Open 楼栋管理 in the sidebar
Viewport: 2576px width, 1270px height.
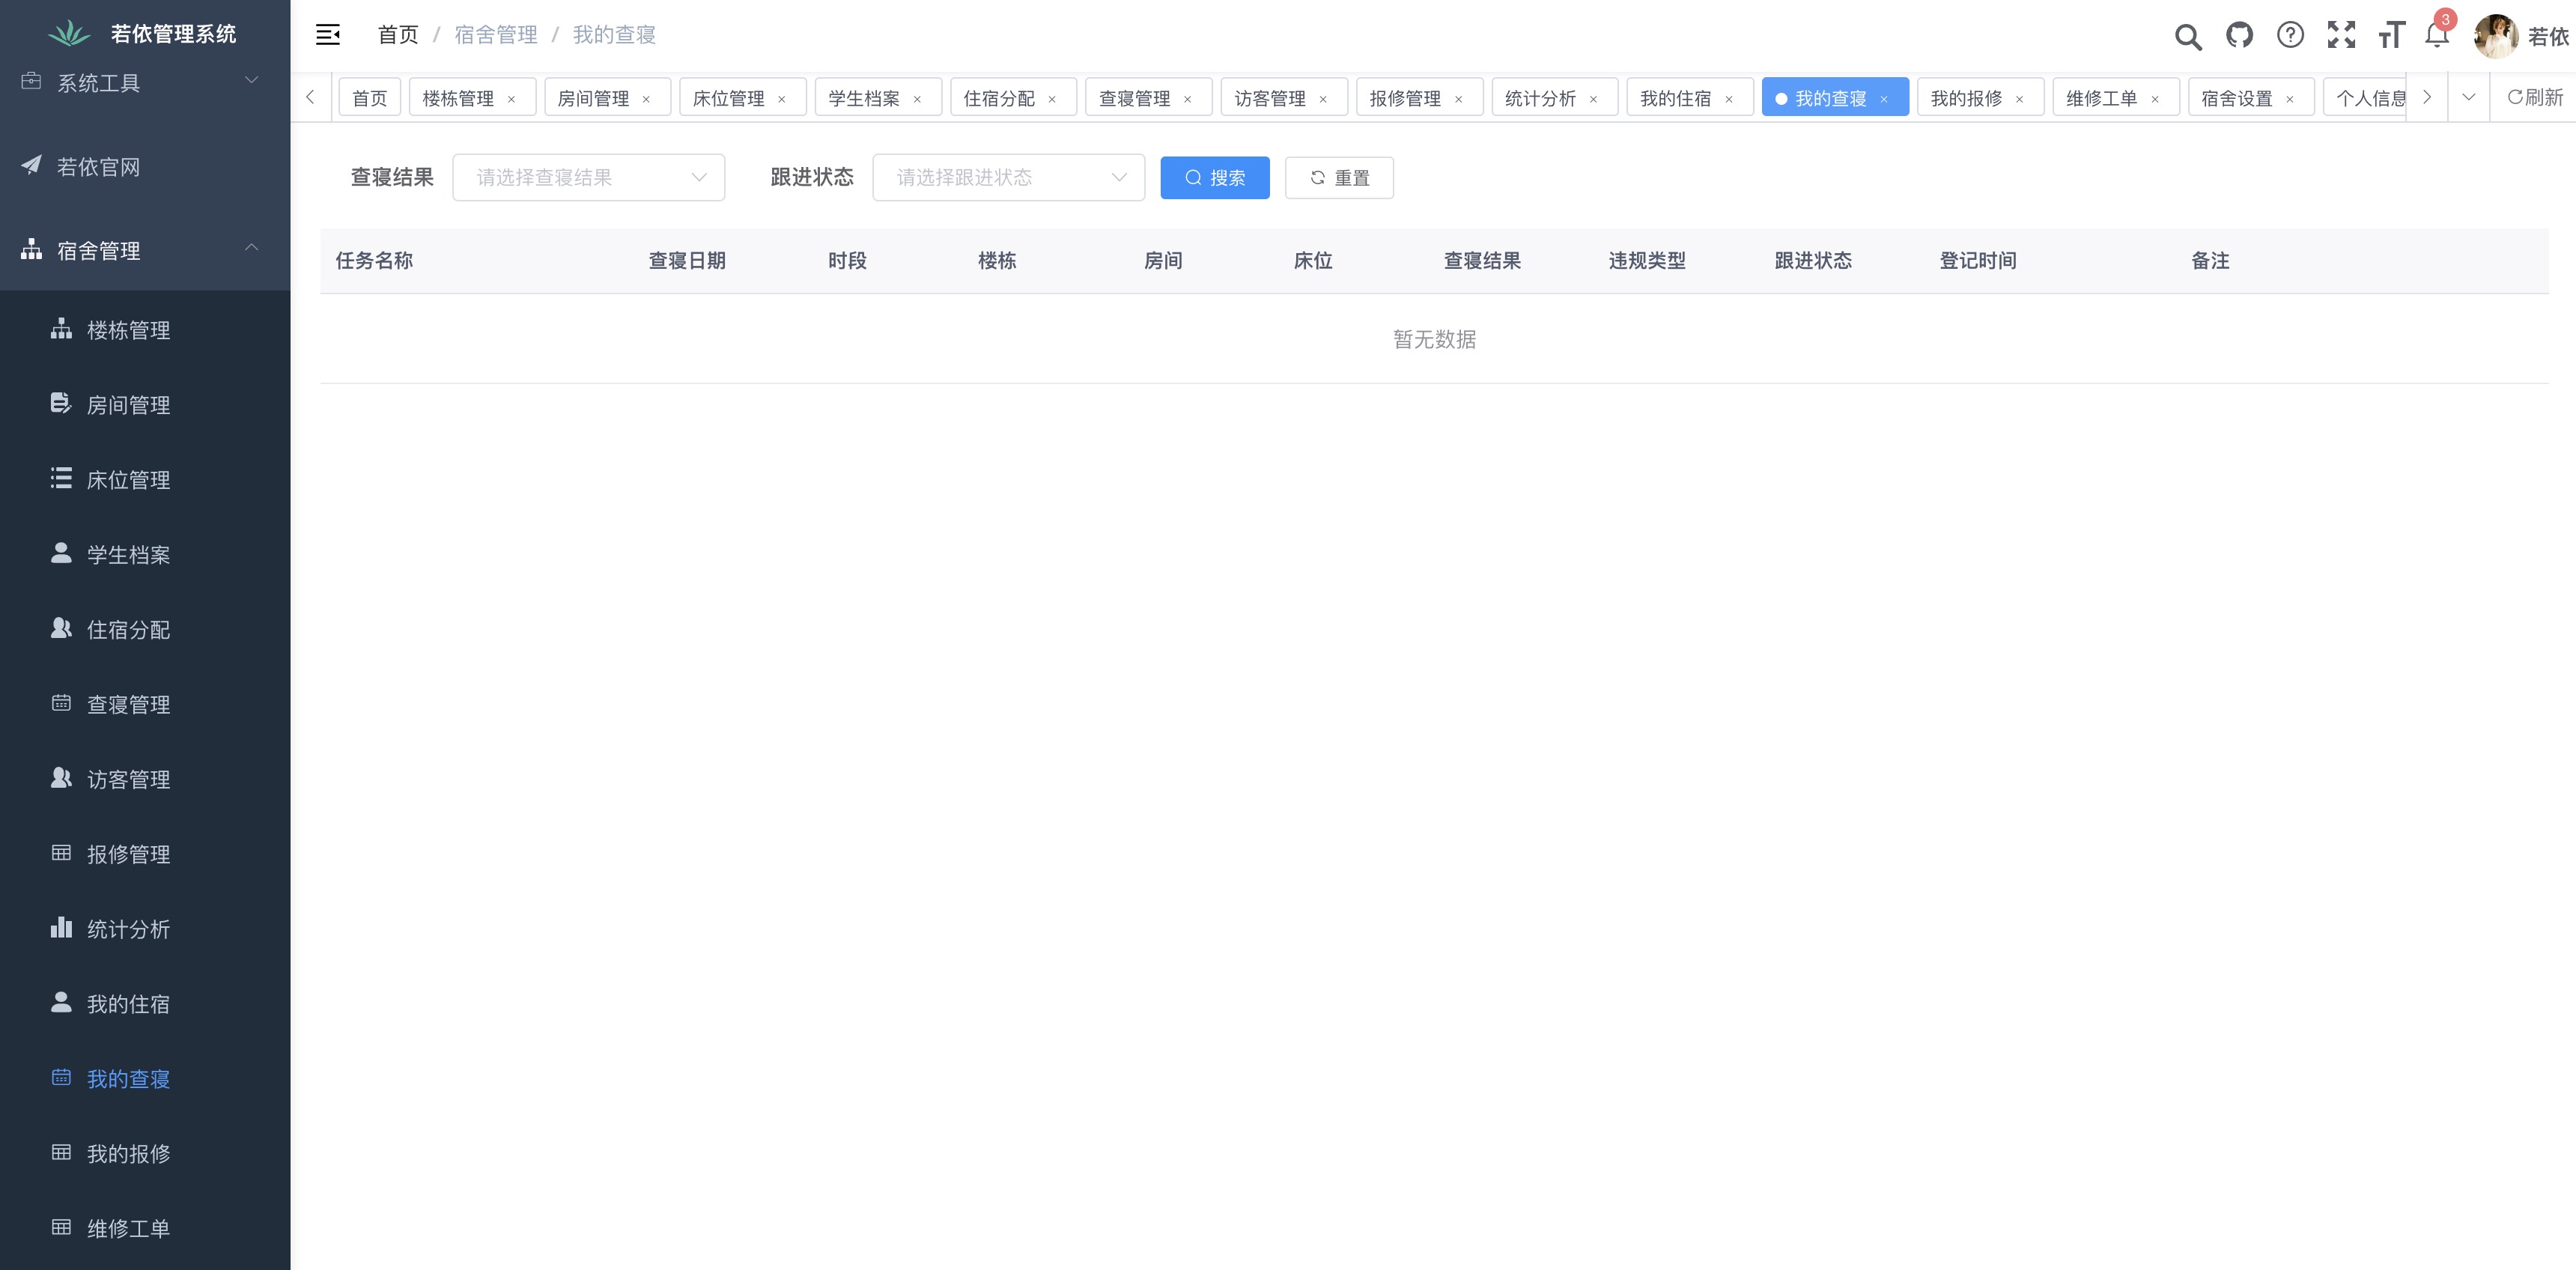(145, 329)
